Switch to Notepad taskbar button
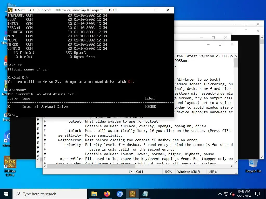This screenshot has width=266, height=199. (x=145, y=194)
